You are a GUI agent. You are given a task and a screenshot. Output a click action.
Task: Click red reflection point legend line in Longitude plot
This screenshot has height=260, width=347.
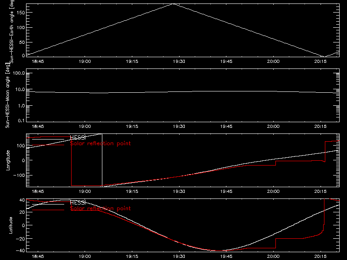(x=48, y=145)
